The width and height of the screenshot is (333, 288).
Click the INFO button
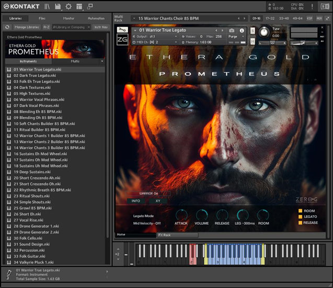point(135,201)
